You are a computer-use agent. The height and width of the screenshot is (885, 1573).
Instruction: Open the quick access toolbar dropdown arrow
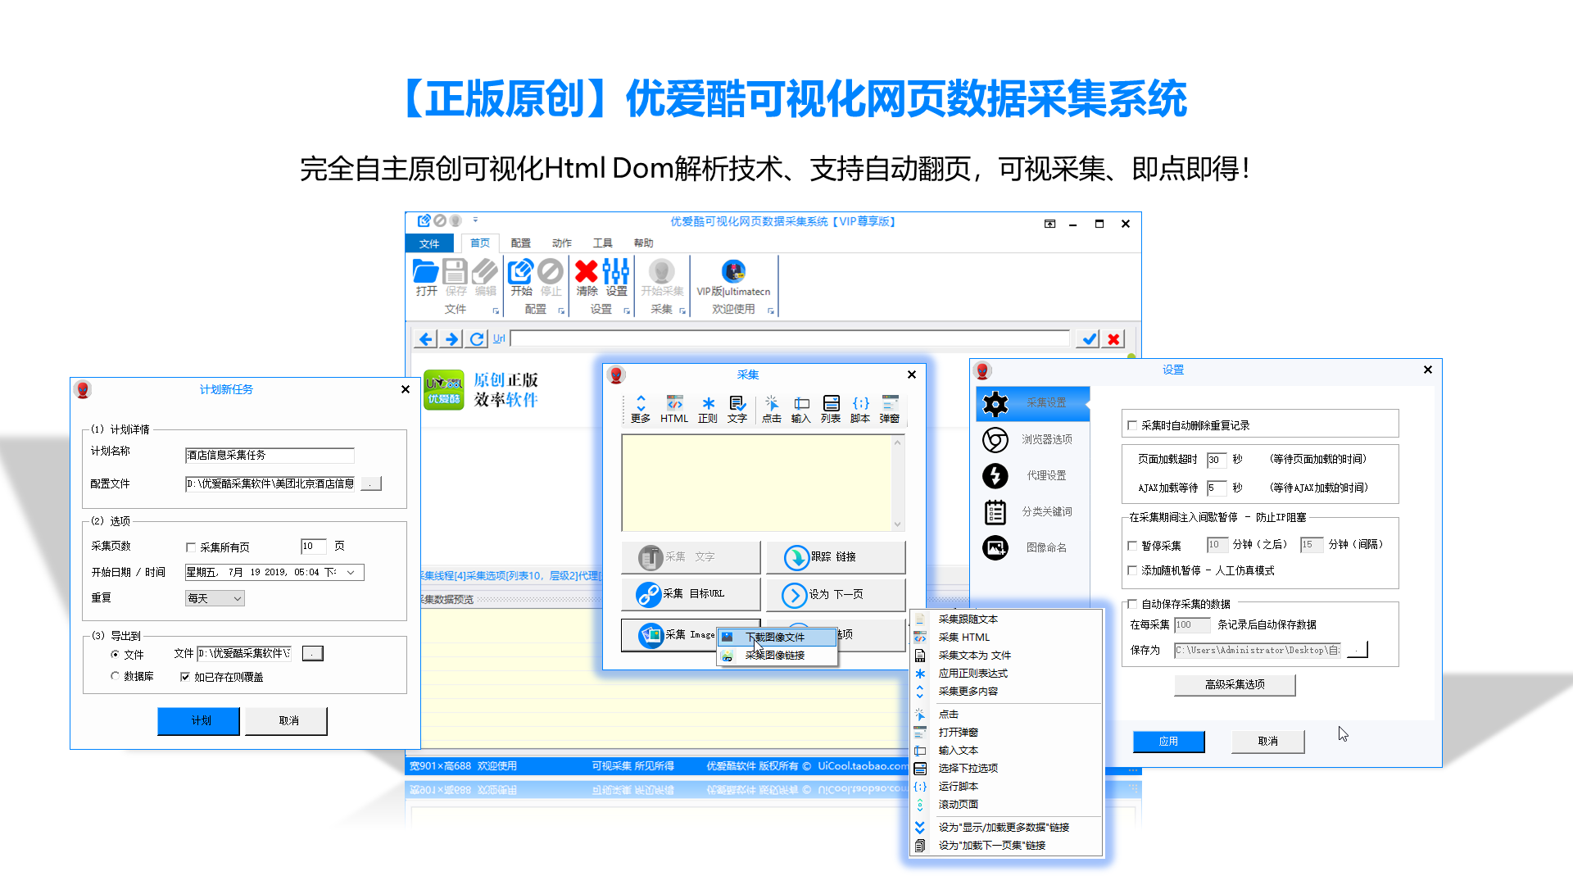[475, 220]
